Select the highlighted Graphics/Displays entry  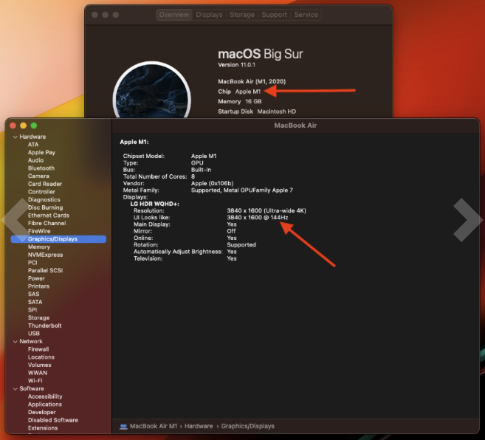coord(58,239)
